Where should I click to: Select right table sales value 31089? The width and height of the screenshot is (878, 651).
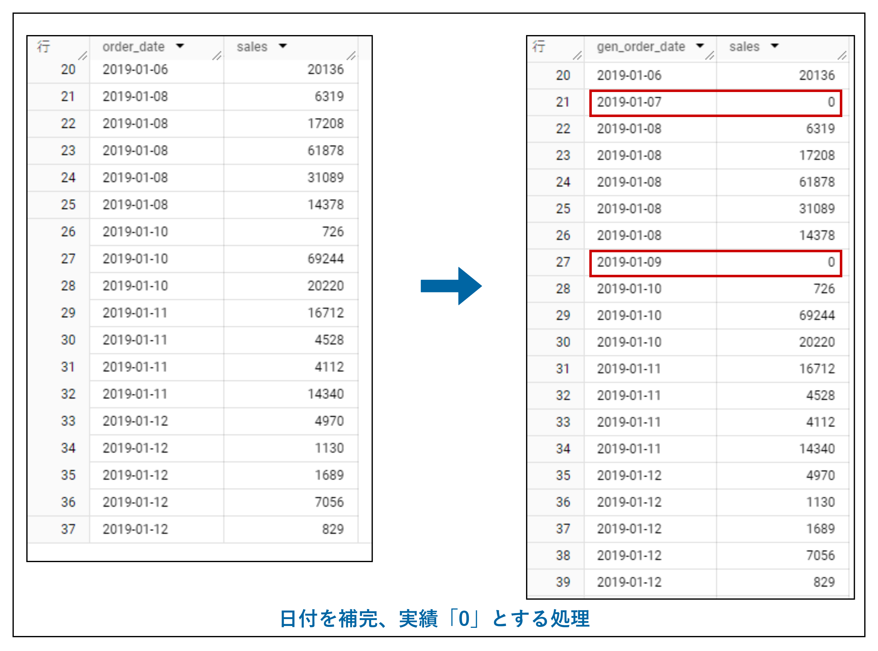point(817,209)
